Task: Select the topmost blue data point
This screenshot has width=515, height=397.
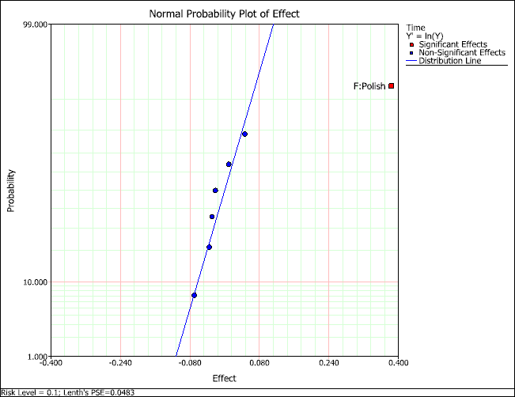Action: pos(244,134)
